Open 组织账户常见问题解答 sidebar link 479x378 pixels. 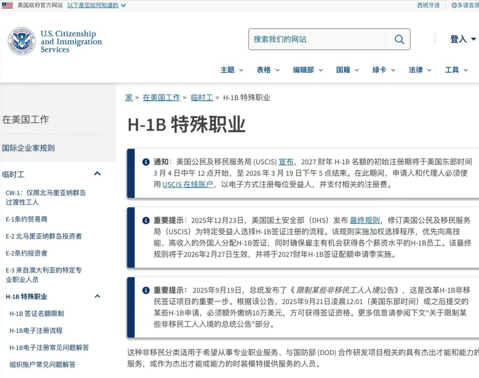click(x=43, y=365)
